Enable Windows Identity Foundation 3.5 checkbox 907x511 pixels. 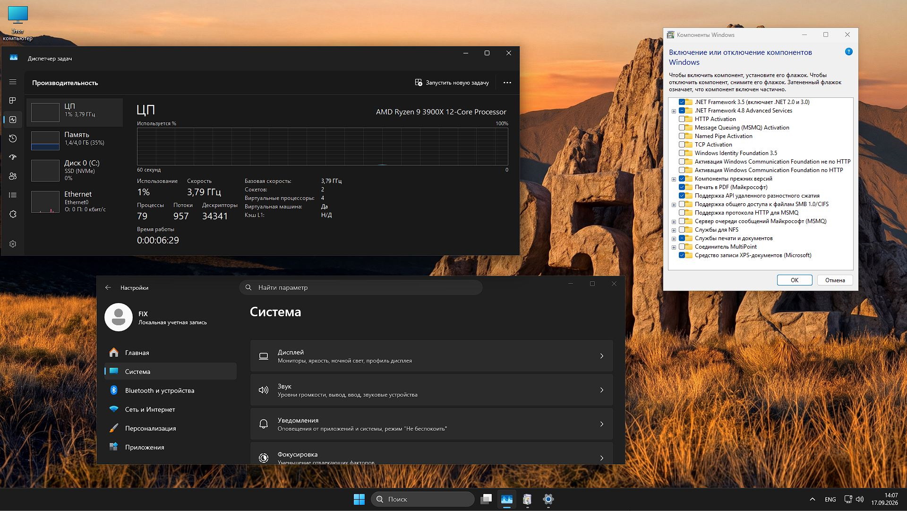[682, 153]
